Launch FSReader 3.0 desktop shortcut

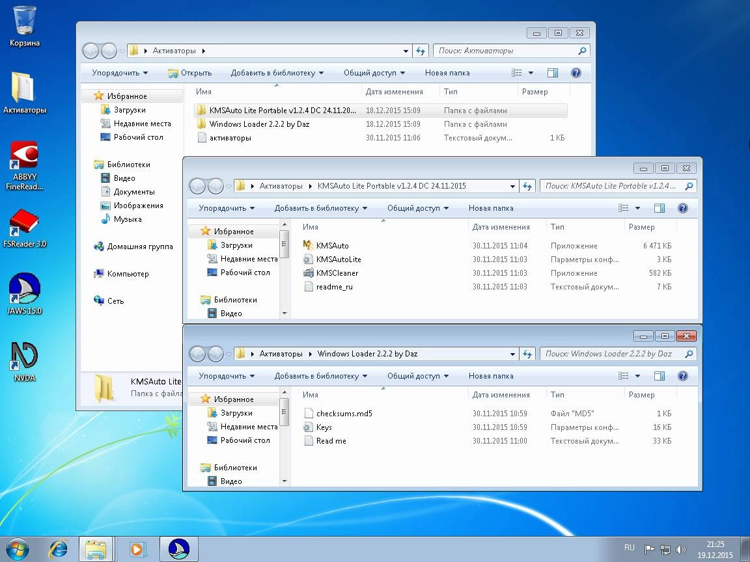coord(24,228)
